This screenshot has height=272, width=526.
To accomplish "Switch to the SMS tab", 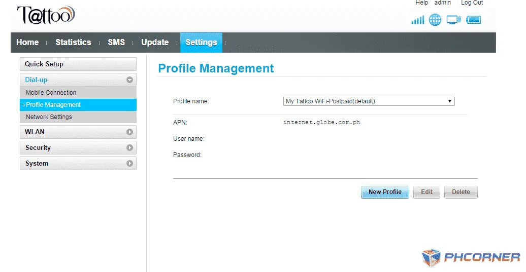I will click(116, 43).
